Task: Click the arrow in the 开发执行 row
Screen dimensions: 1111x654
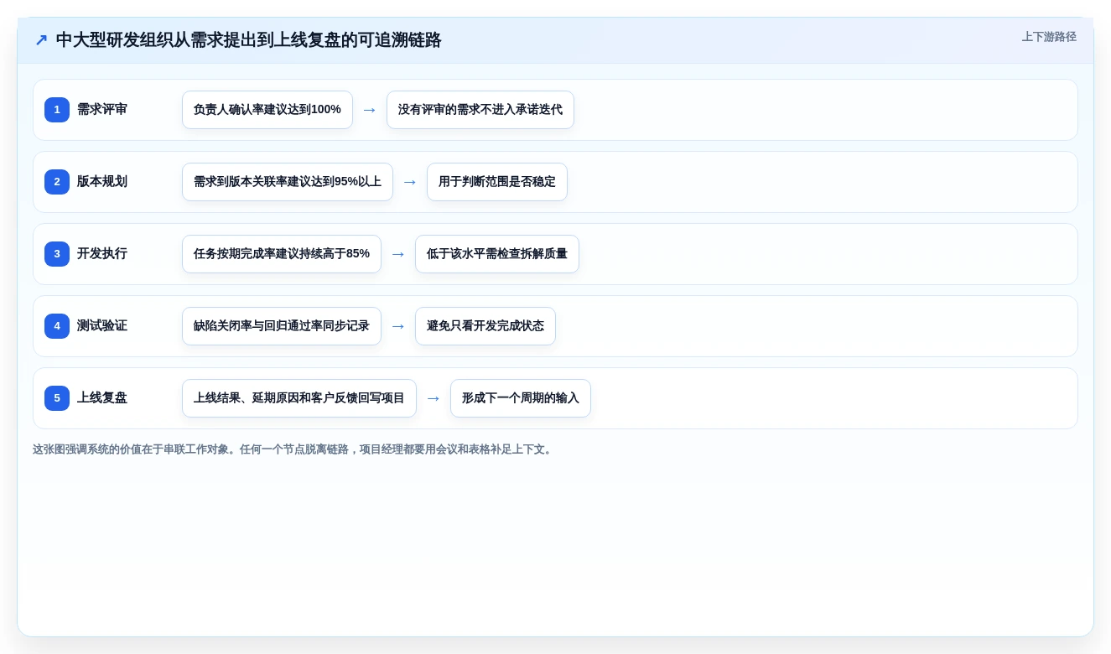Action: 398,254
